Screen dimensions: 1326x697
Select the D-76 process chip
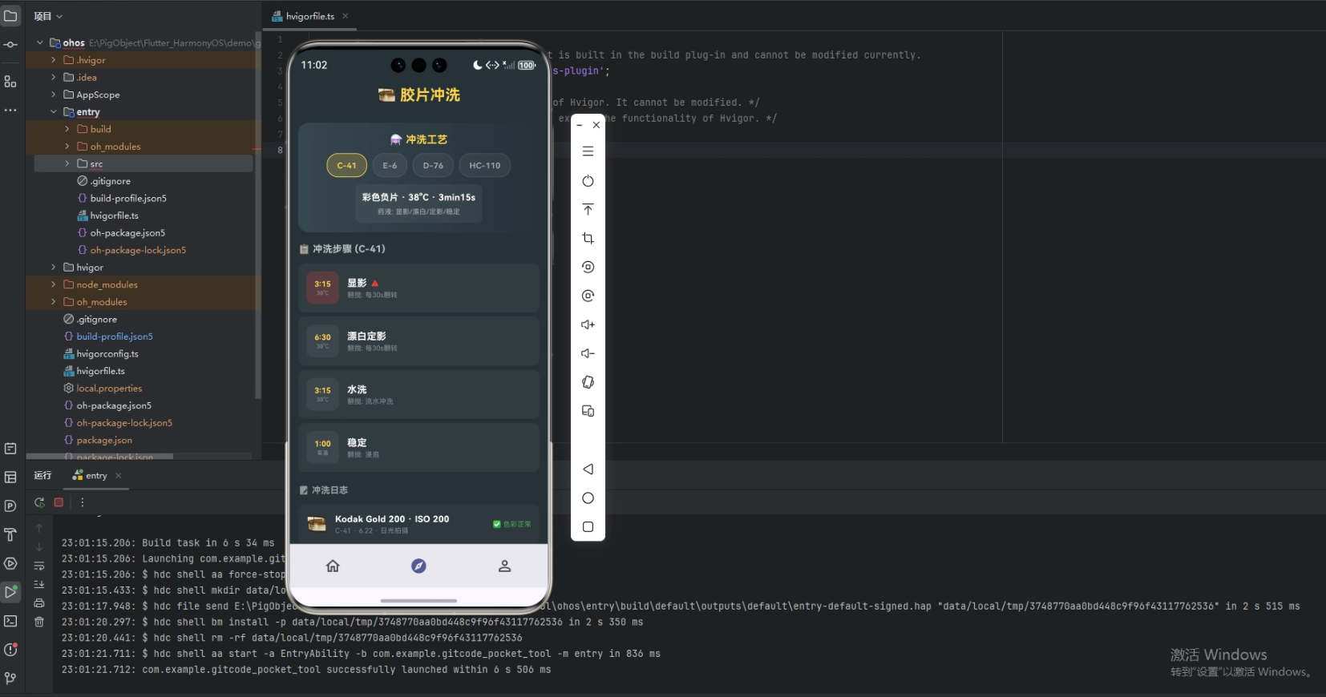(433, 166)
